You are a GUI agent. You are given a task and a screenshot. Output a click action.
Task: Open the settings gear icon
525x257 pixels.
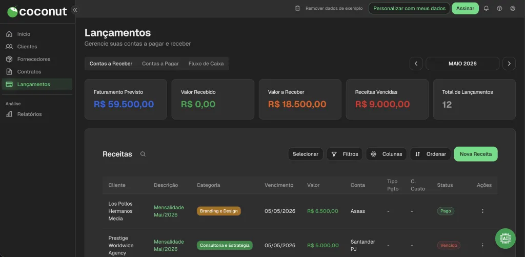(x=513, y=8)
